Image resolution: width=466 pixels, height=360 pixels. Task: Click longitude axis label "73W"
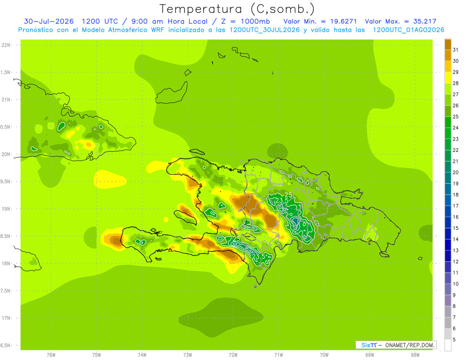pyautogui.click(x=188, y=355)
